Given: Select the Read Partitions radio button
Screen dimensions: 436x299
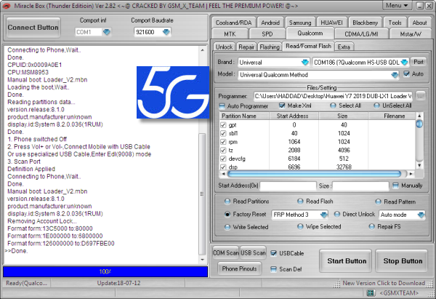Looking at the screenshot, I should (227, 202).
